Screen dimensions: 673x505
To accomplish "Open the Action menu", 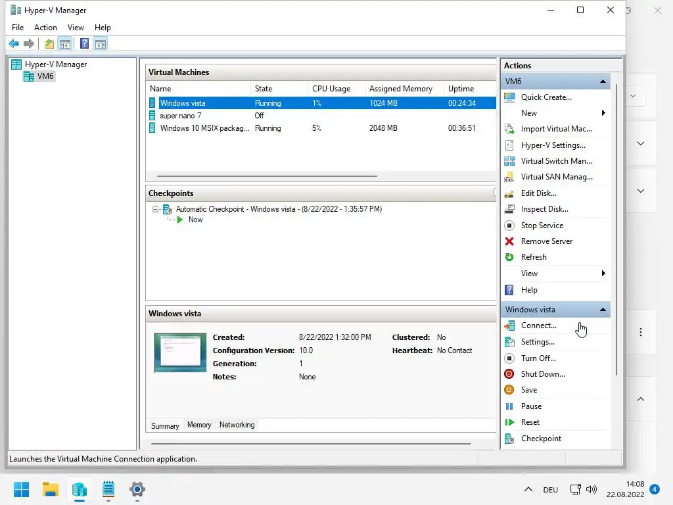I will [x=45, y=28].
